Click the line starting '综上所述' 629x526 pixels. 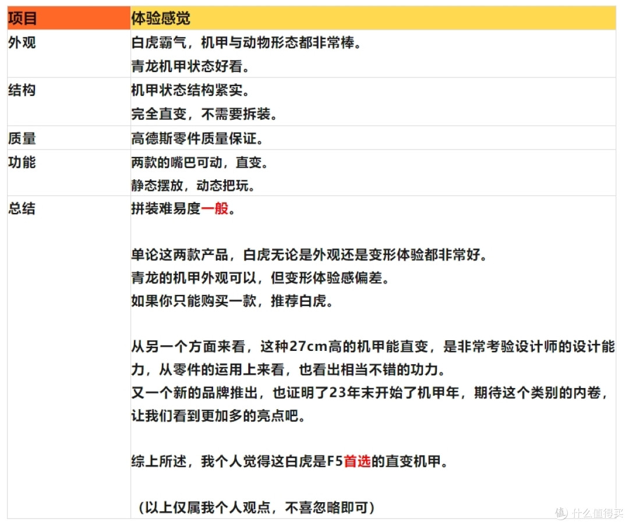pos(289,461)
